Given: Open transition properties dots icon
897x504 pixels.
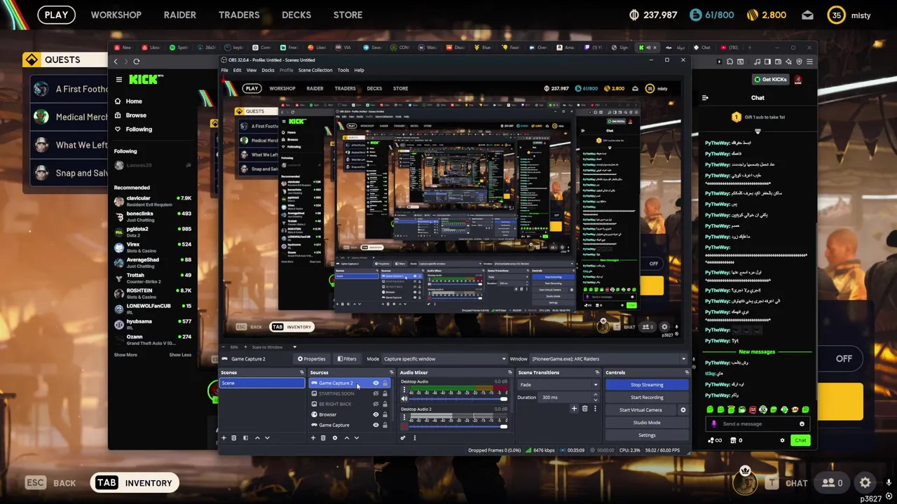Looking at the screenshot, I should point(595,408).
